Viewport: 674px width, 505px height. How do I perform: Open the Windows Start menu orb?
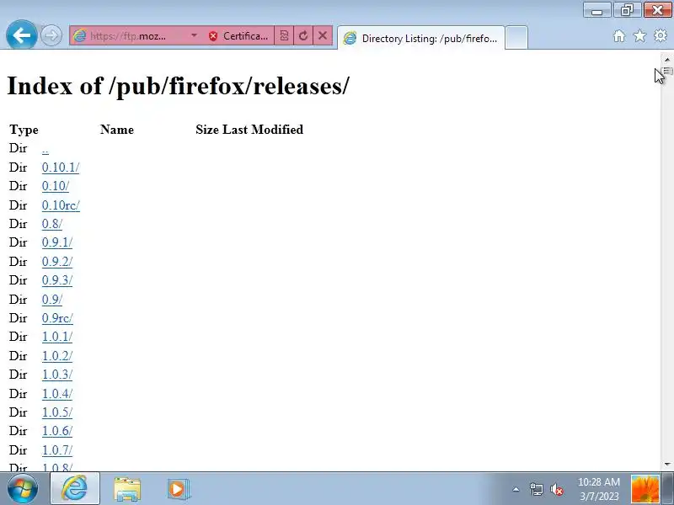[23, 489]
